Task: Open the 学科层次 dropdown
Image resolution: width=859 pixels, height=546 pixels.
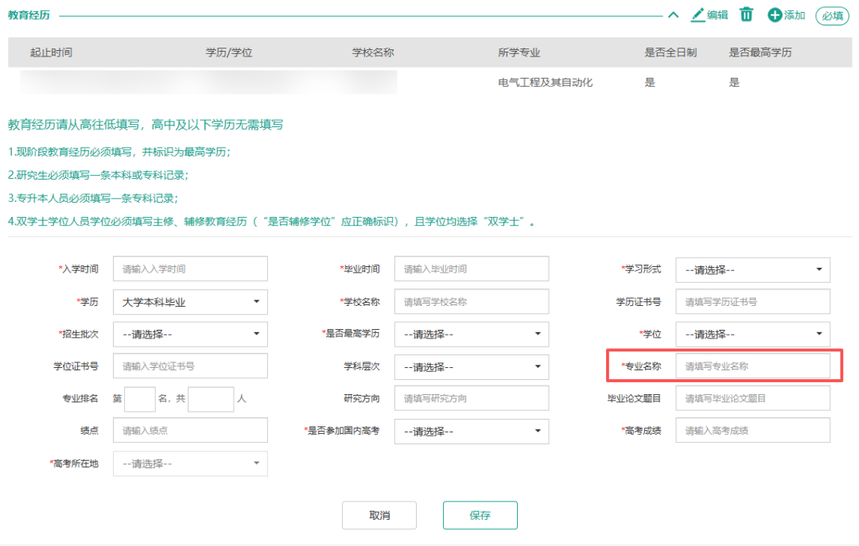Action: (471, 367)
